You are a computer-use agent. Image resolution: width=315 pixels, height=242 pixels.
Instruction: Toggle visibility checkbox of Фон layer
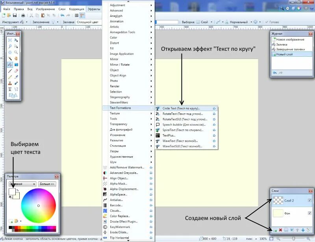(309, 213)
